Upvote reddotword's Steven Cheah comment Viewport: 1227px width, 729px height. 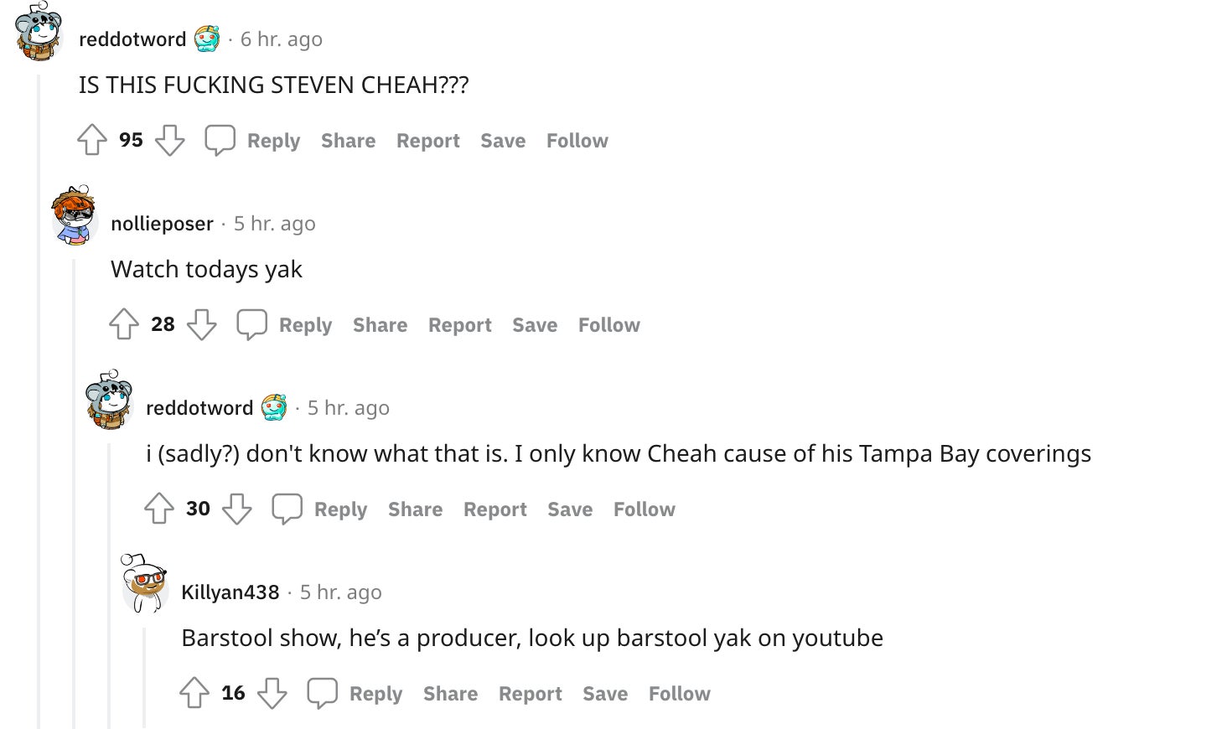click(92, 140)
